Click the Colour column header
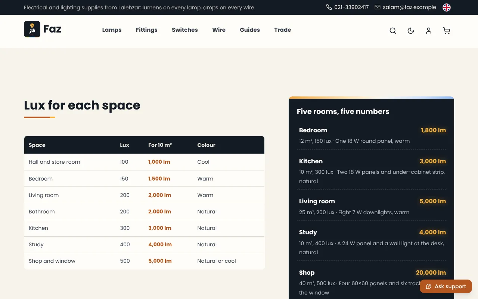Screen dimensions: 478x299 (x=206, y=145)
